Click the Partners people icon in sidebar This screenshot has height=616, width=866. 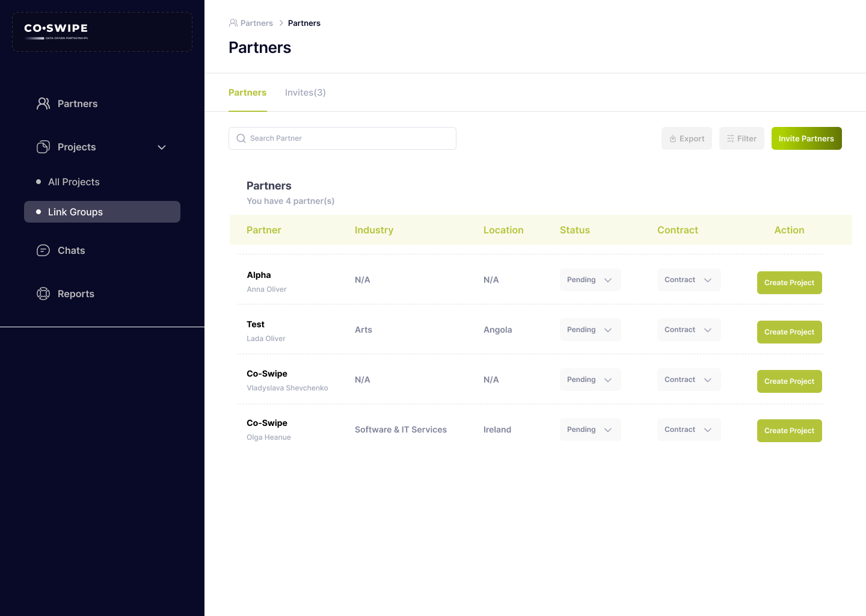point(43,103)
